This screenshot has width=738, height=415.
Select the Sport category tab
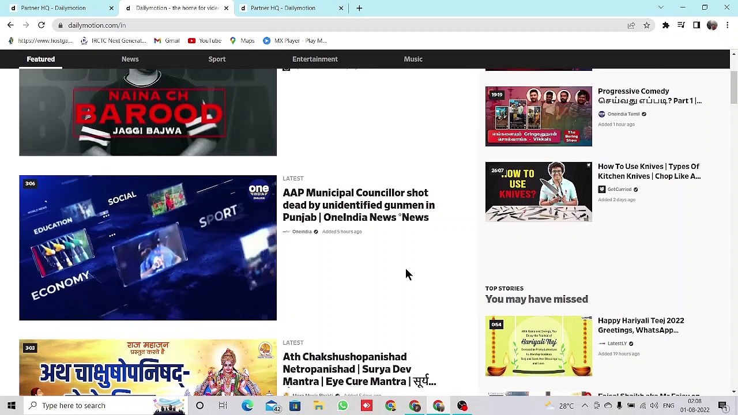(217, 59)
